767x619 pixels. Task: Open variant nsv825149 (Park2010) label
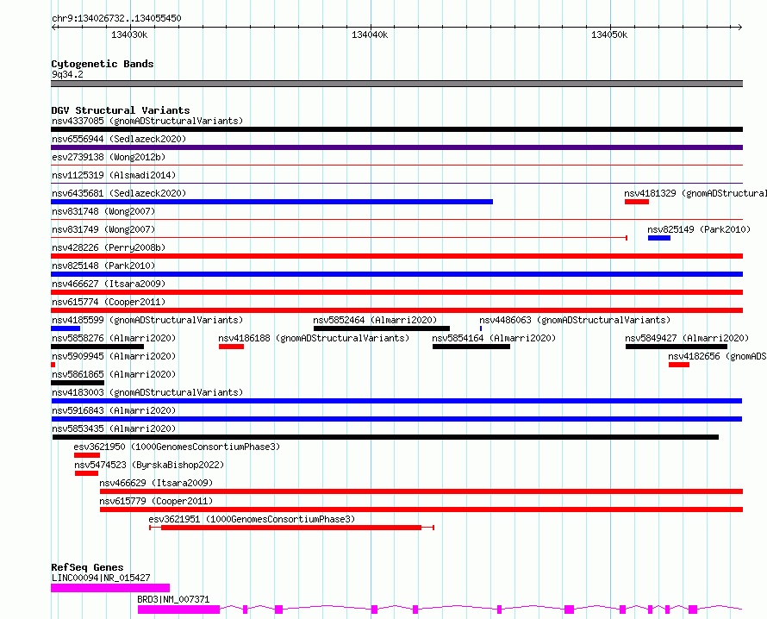pos(699,229)
